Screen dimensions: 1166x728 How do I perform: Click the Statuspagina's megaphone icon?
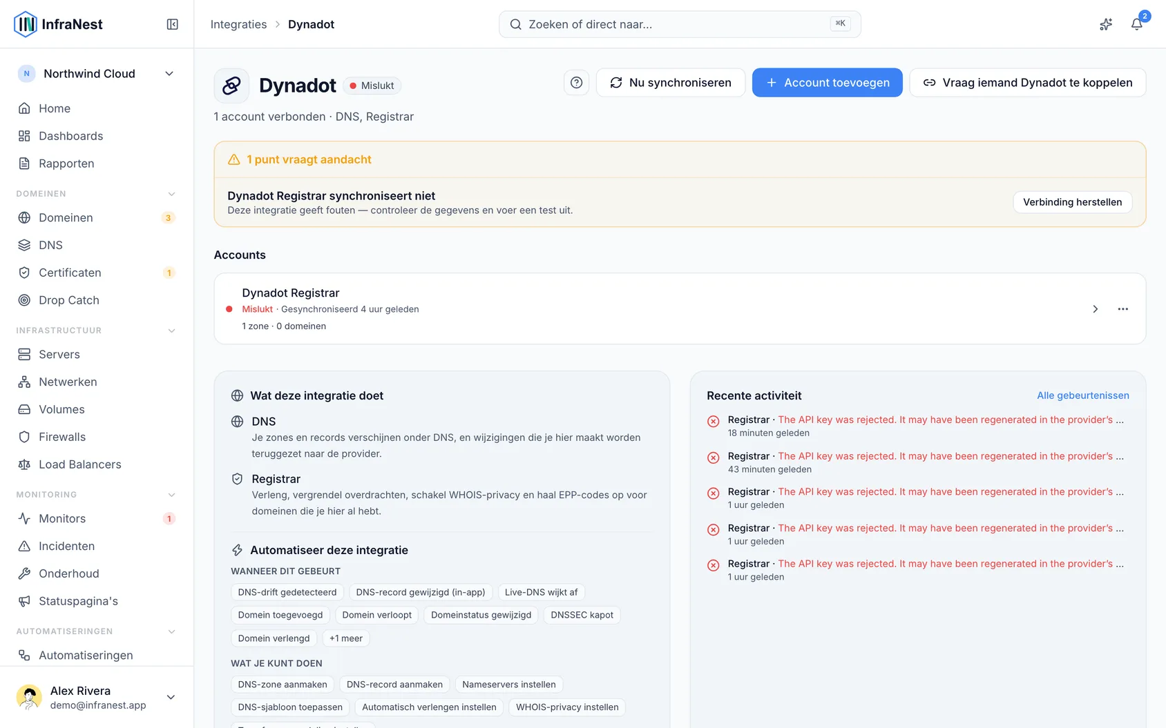pyautogui.click(x=24, y=601)
